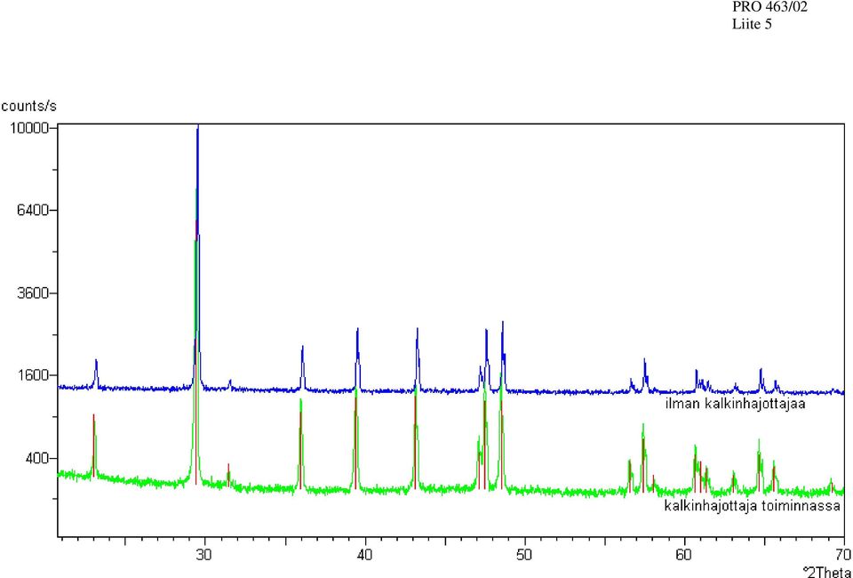
Task: Click the 'Liite 5' label
Action: (x=752, y=25)
